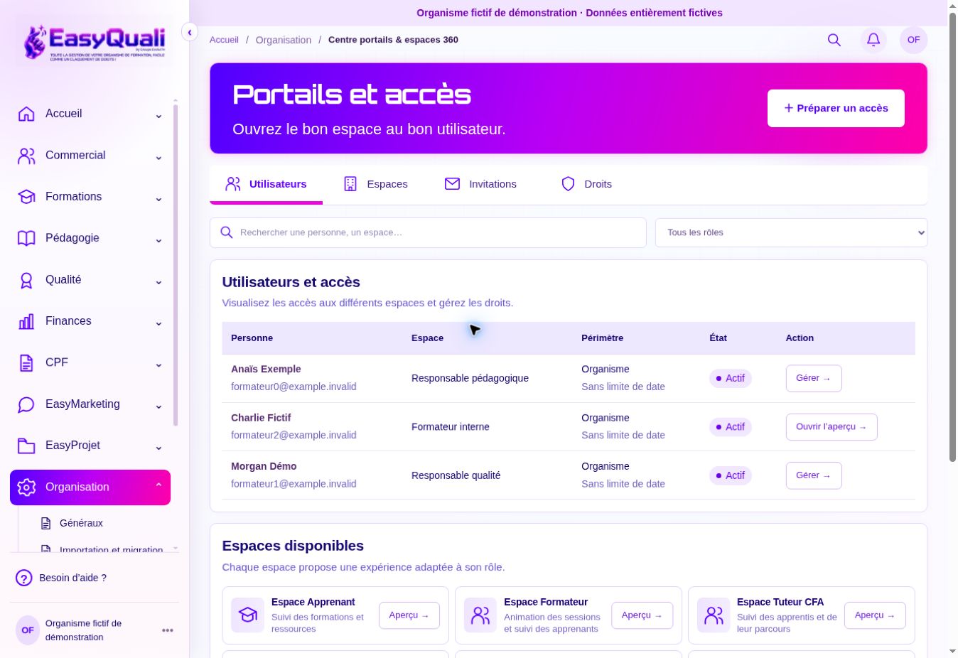Viewport: 958px width, 658px height.
Task: Focus the Rechercher une personne search field
Action: [x=428, y=232]
